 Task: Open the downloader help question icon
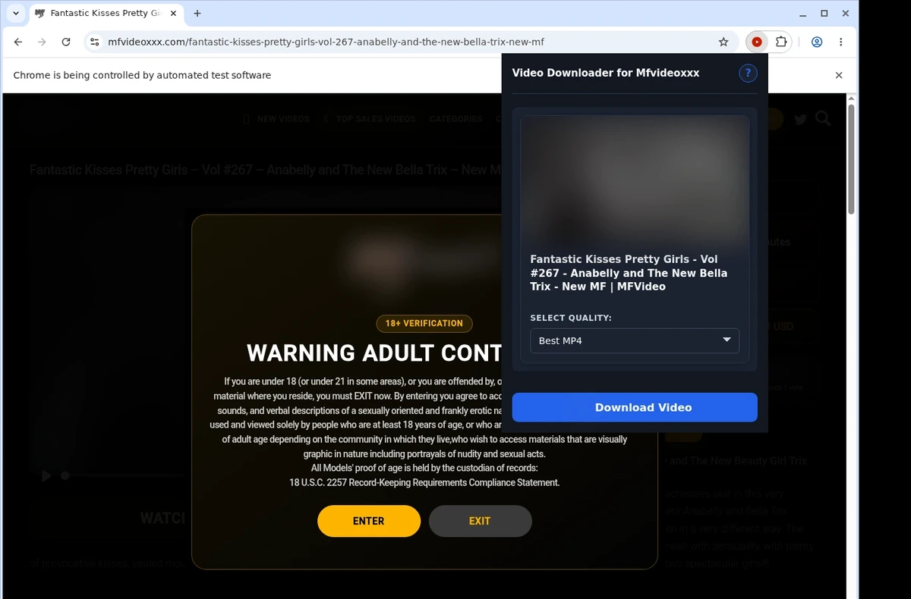pyautogui.click(x=748, y=73)
